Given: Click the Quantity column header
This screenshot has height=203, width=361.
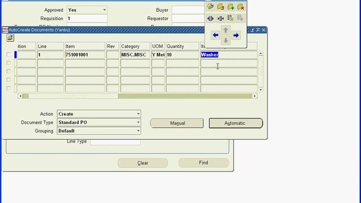Looking at the screenshot, I should click(x=182, y=46).
